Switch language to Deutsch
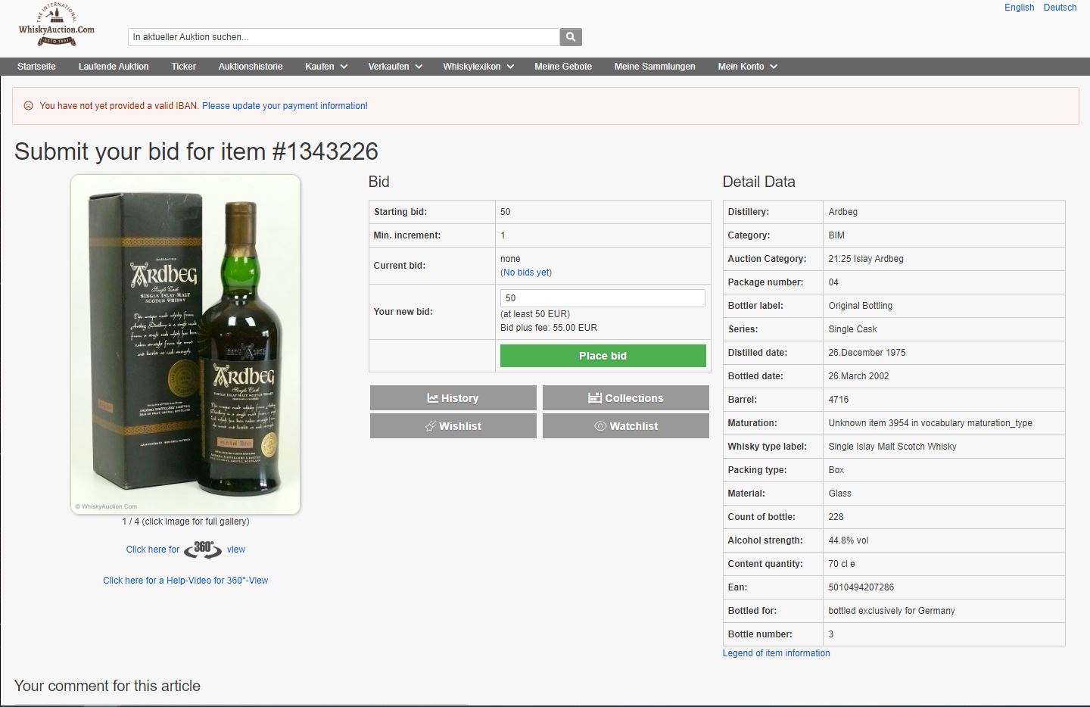 (x=1060, y=8)
